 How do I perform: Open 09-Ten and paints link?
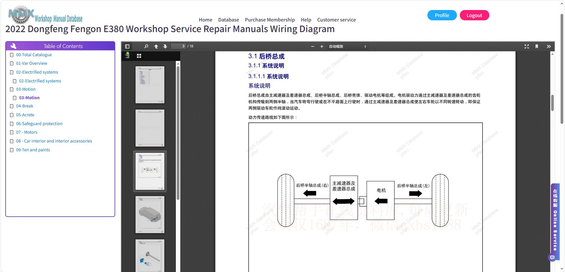point(33,150)
